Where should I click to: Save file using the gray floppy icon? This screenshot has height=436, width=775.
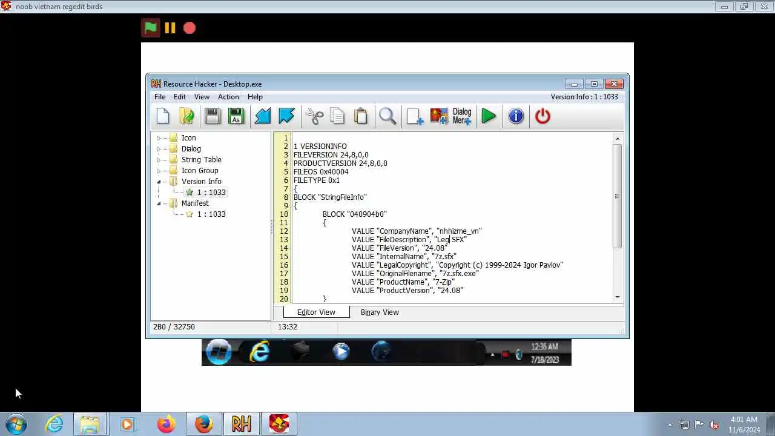pyautogui.click(x=213, y=116)
